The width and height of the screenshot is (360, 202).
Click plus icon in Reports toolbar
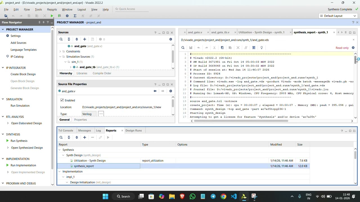(85, 137)
